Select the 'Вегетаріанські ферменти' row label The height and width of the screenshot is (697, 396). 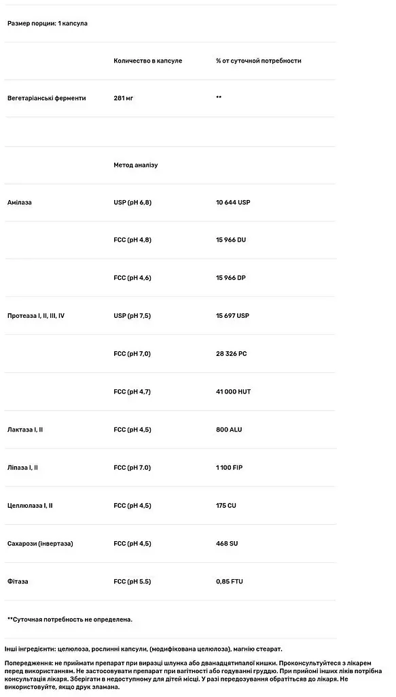pyautogui.click(x=47, y=98)
